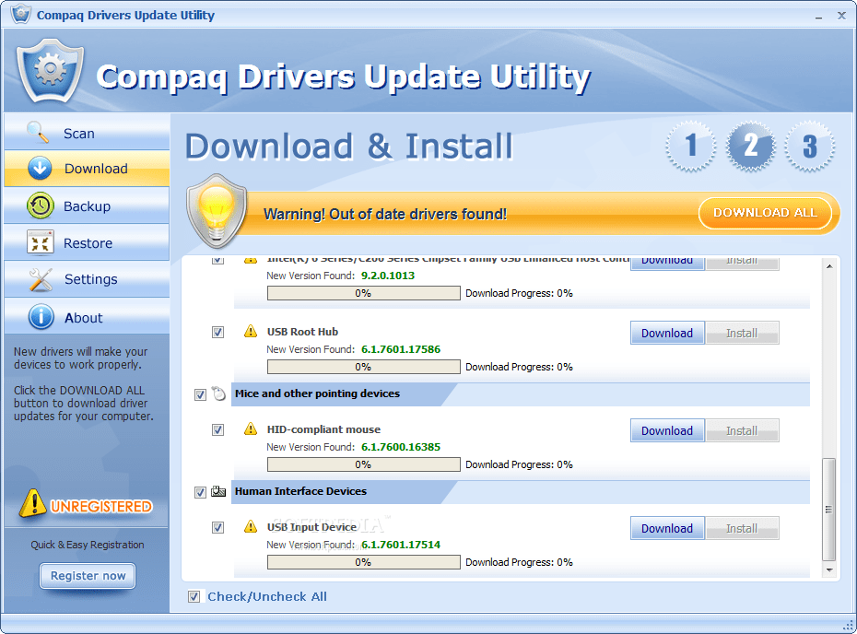This screenshot has height=634, width=857.
Task: Click the Restore arrows icon
Action: pos(40,242)
